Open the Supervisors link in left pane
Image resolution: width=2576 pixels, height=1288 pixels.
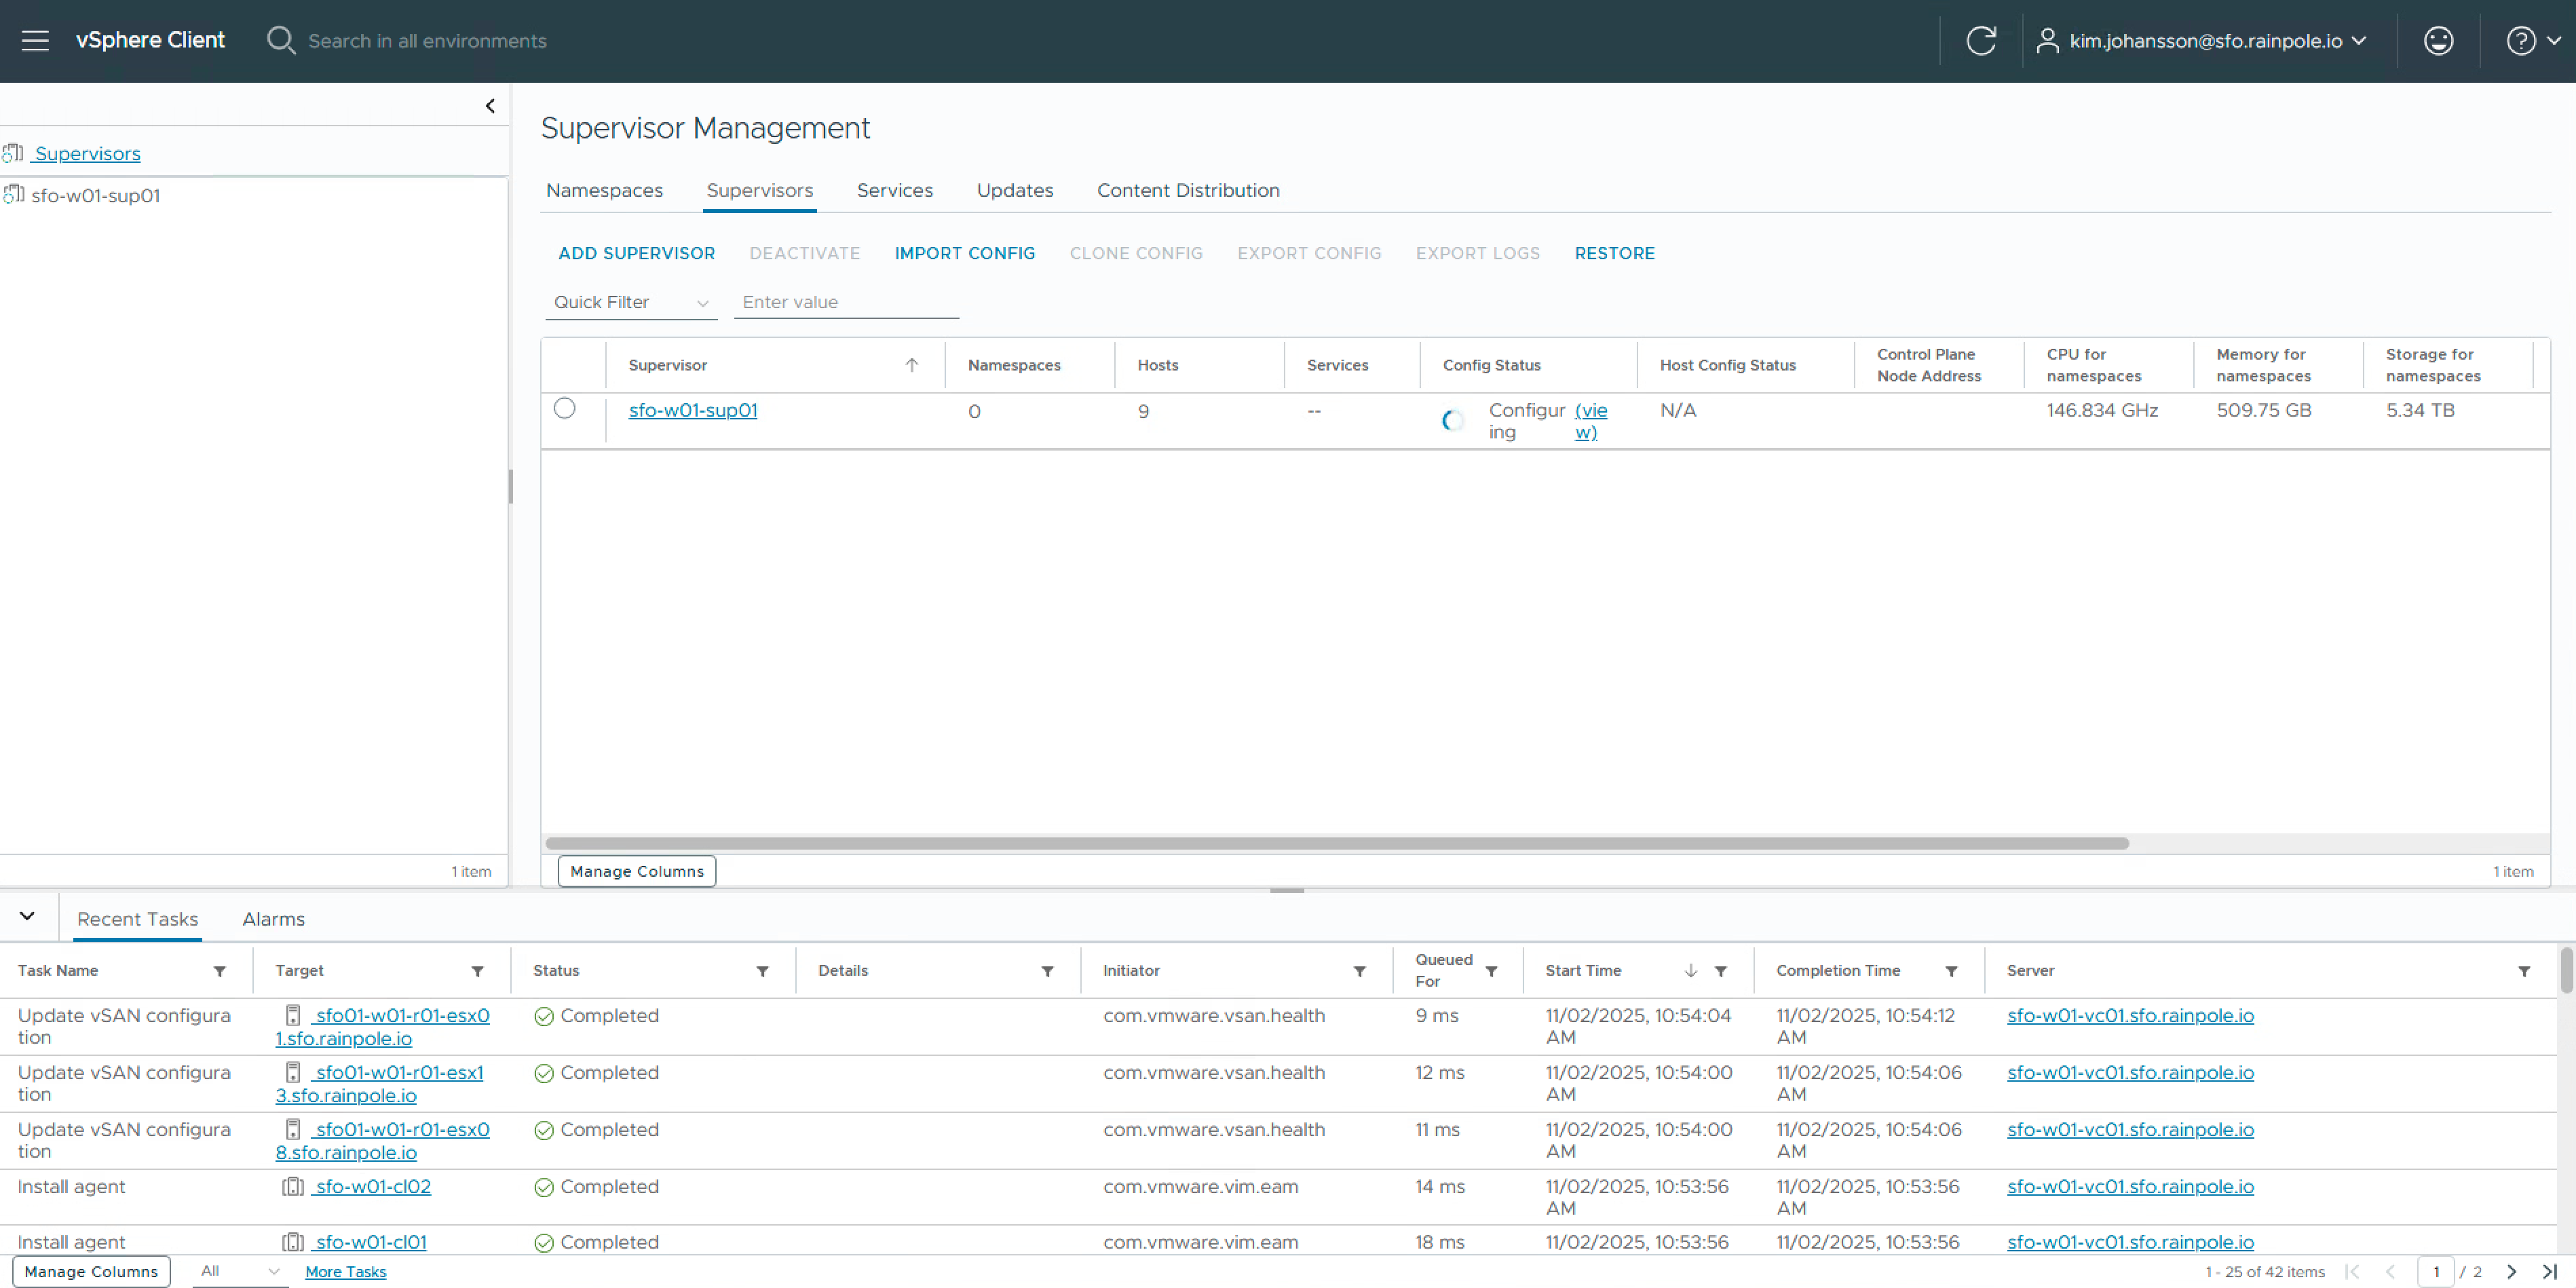[x=87, y=153]
